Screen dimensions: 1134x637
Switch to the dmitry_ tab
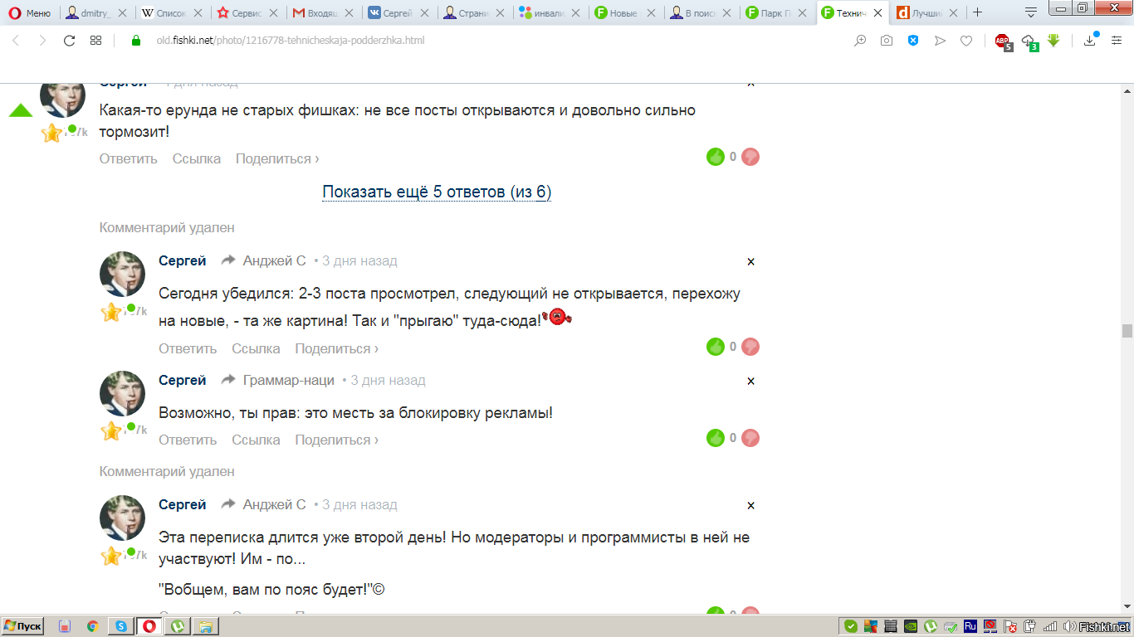[x=96, y=13]
